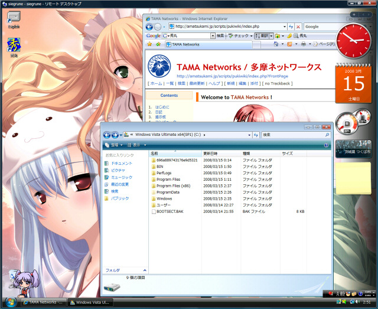378x309 pixels.
Task: Click the Explorer search input field
Action: click(x=292, y=135)
